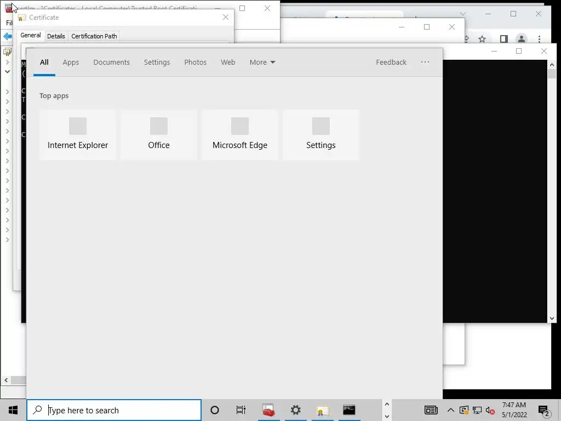Open the Details tab in Certificate dialog

tap(56, 36)
